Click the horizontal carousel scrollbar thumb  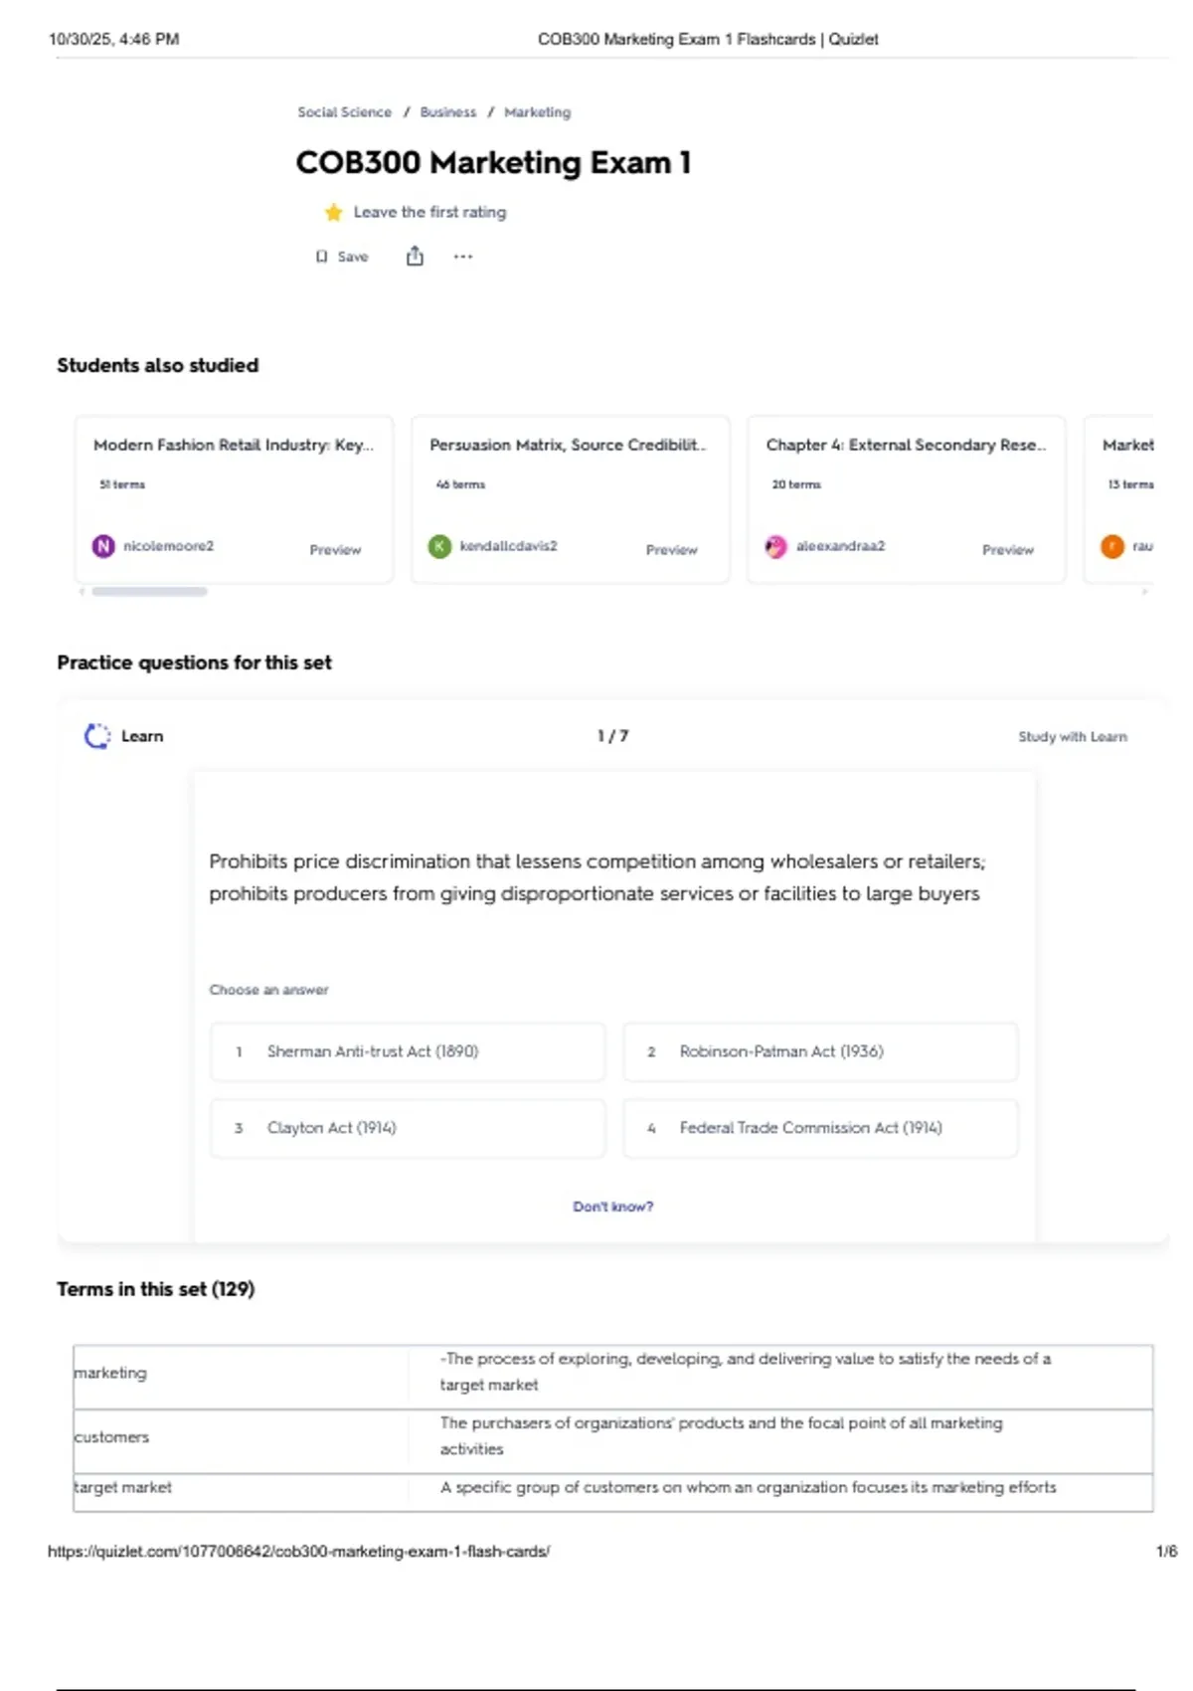(x=149, y=592)
